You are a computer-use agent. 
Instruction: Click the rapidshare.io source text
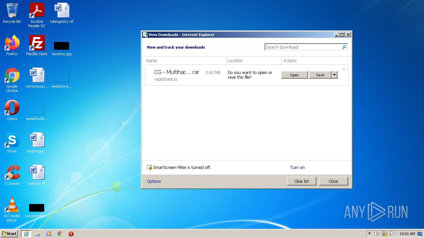click(166, 79)
